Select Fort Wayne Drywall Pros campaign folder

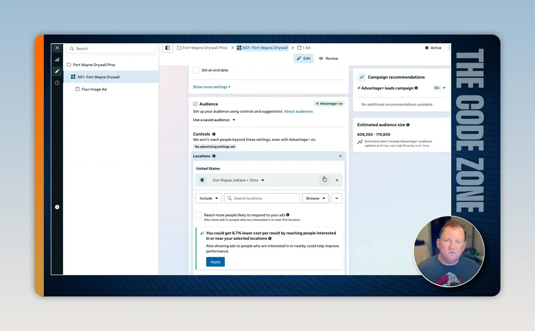(91, 65)
